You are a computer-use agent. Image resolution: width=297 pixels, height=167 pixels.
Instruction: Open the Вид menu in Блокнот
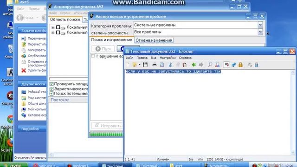[154, 58]
